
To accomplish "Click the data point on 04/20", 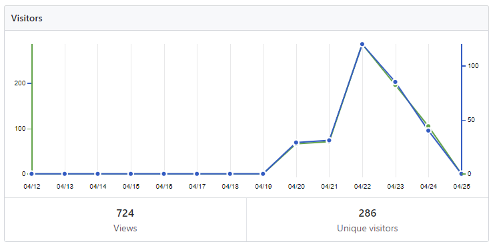I will [x=296, y=143].
